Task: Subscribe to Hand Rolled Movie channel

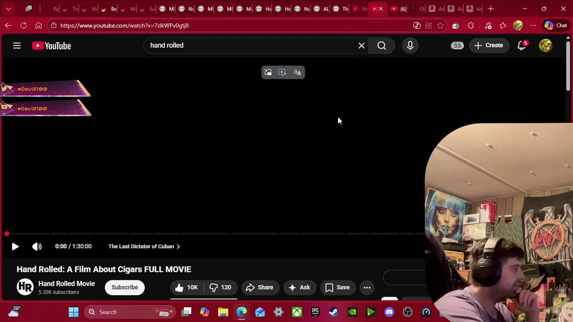Action: coord(124,287)
